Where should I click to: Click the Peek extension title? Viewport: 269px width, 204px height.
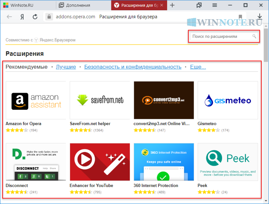click(x=203, y=185)
